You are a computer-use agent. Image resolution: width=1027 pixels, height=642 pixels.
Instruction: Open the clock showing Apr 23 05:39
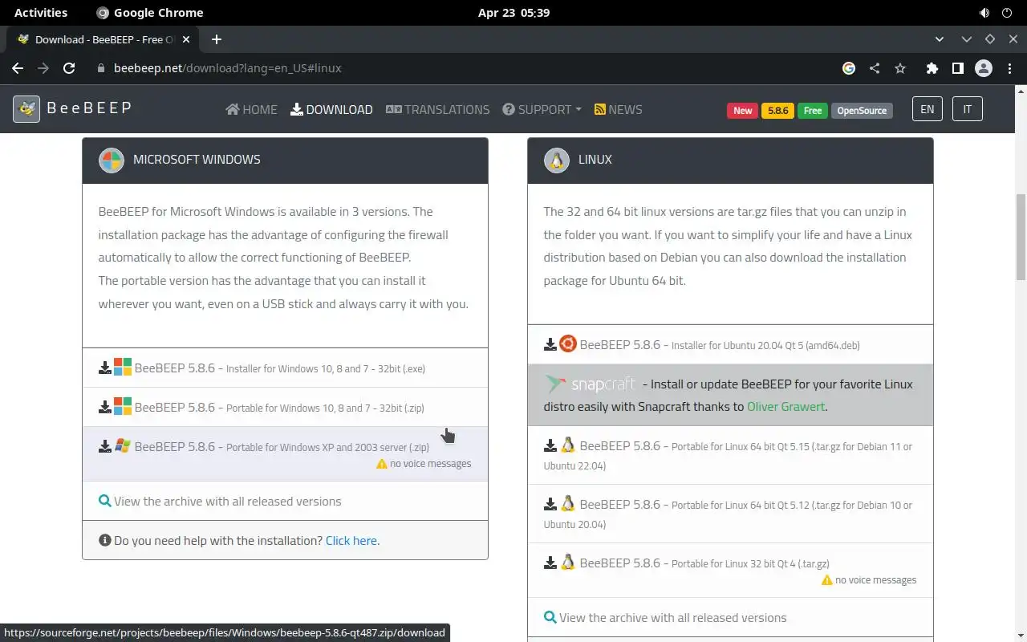pos(513,13)
